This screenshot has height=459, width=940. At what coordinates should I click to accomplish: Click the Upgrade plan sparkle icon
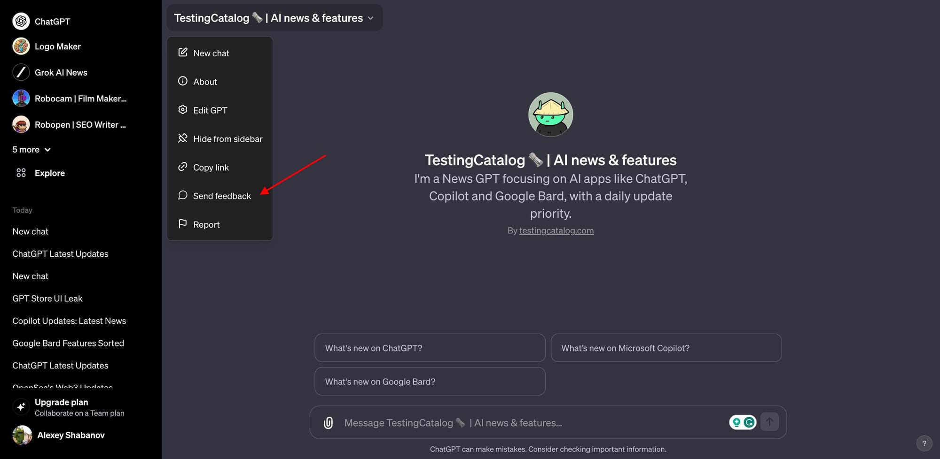[x=21, y=407]
